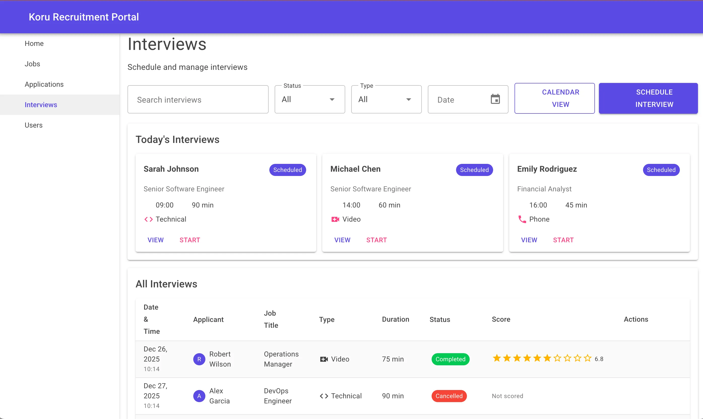Screen dimensions: 703x419
Task: Open the Type filter dropdown
Action: (386, 99)
